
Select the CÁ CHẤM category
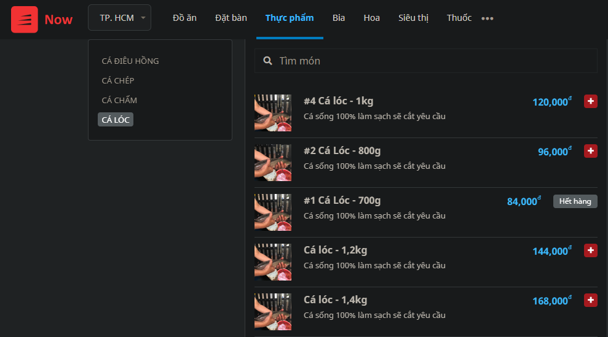119,100
